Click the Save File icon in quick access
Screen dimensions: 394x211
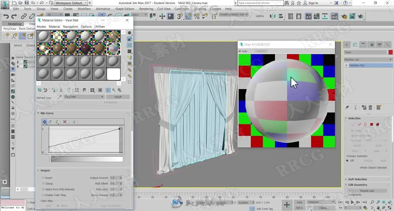pos(27,3)
